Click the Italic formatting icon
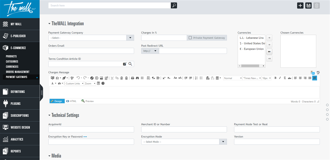The image size is (330, 160). (x=280, y=78)
